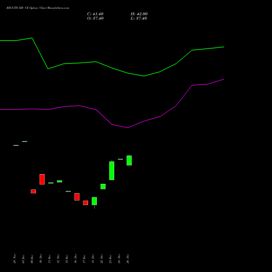Click the "01 Dec" date axis label
The height and width of the screenshot is (272, 272).
pyautogui.click(x=23, y=258)
